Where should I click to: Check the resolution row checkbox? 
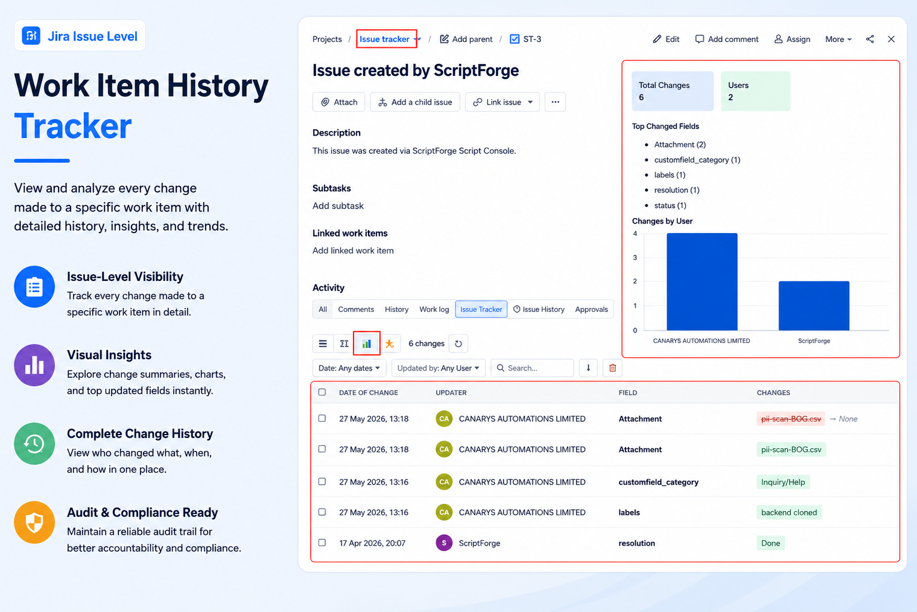322,543
